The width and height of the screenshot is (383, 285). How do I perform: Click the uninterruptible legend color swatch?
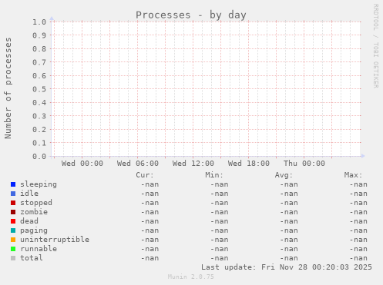pos(13,240)
